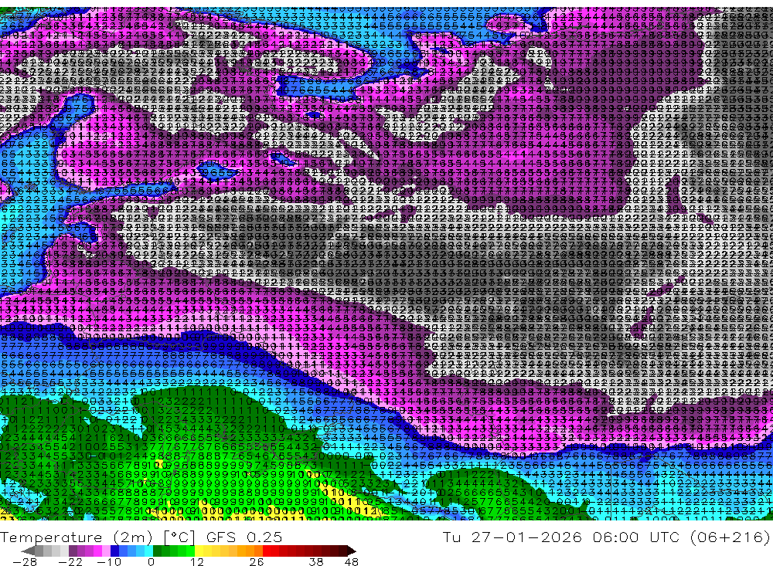Click the 'GFS 0.25' model label
The height and width of the screenshot is (566, 773).
pyautogui.click(x=244, y=537)
